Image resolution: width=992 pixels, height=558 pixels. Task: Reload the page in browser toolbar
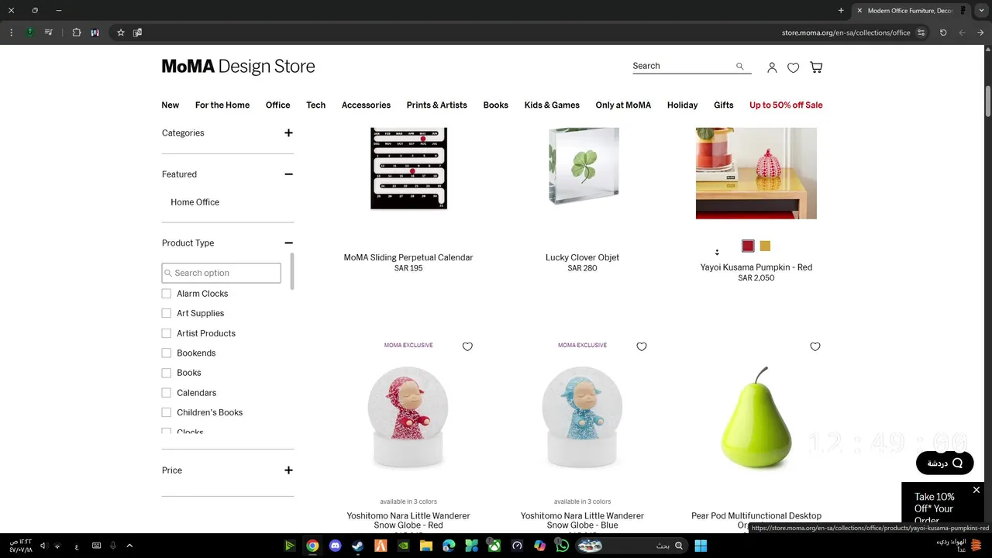pyautogui.click(x=943, y=33)
